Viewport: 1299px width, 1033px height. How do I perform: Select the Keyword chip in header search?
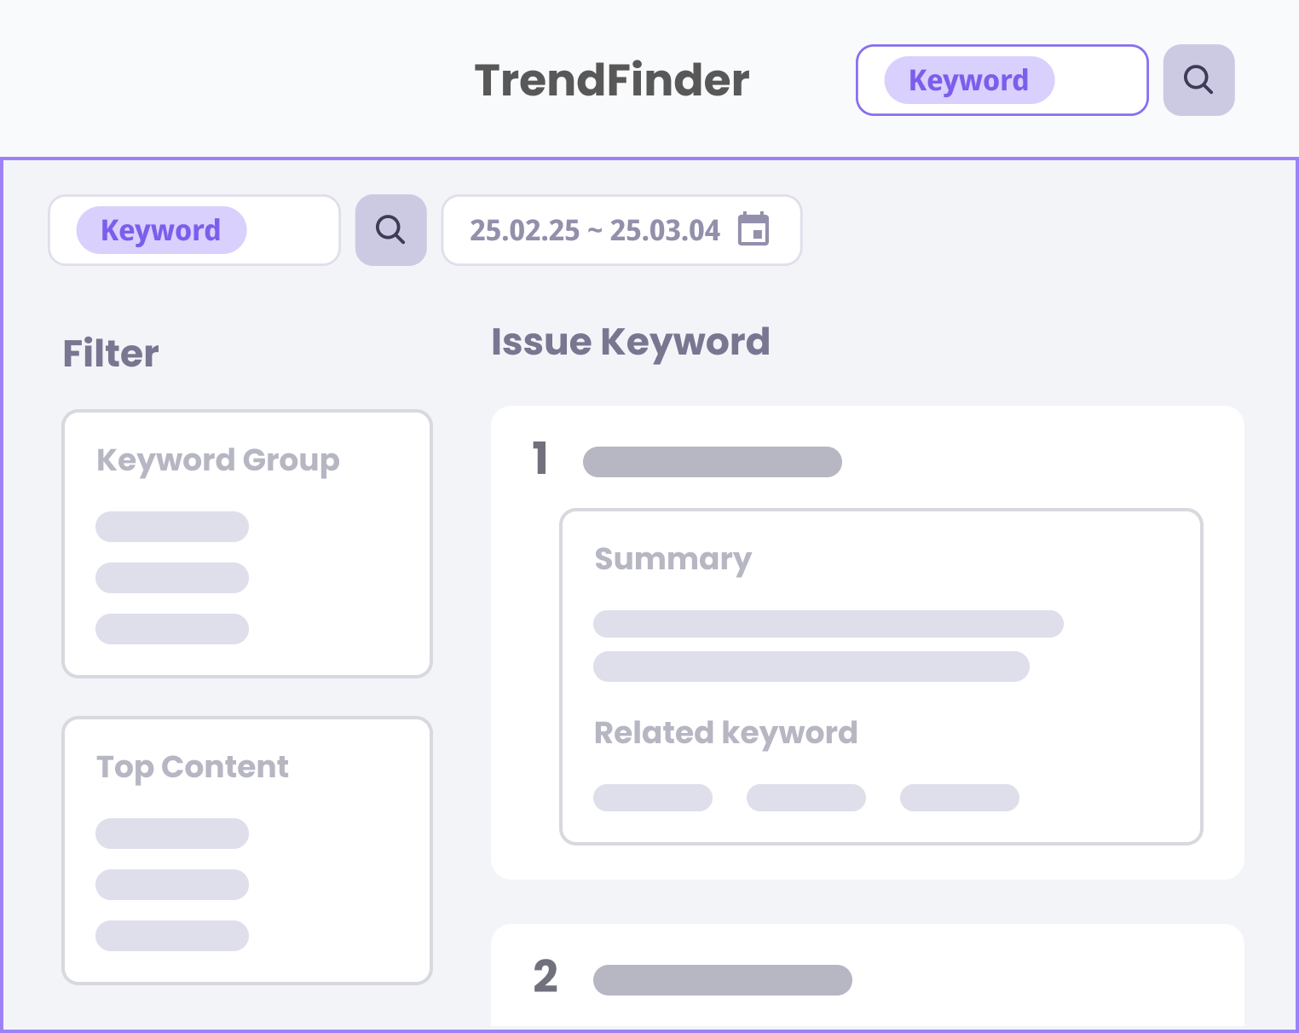[x=969, y=80]
